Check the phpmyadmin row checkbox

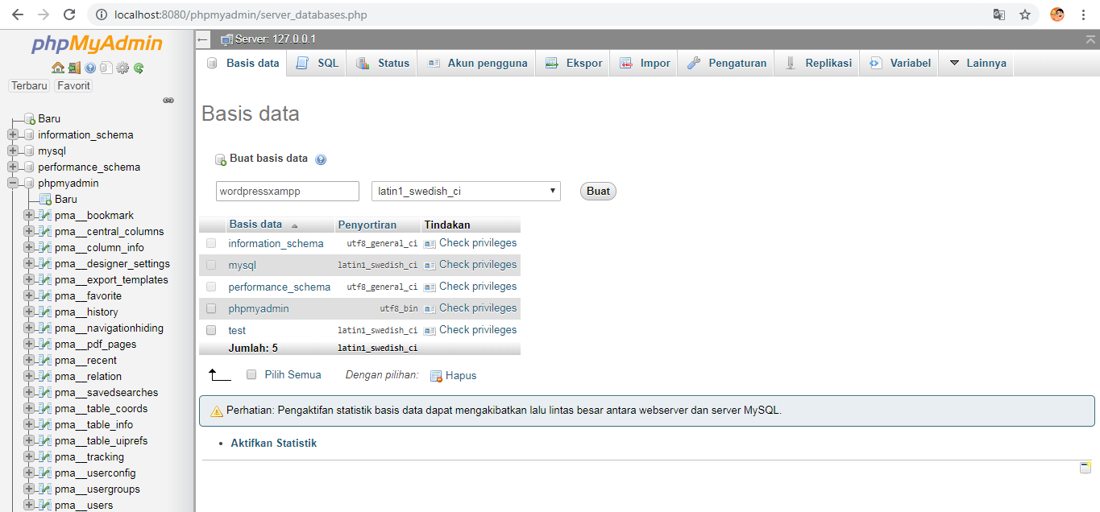(x=211, y=308)
